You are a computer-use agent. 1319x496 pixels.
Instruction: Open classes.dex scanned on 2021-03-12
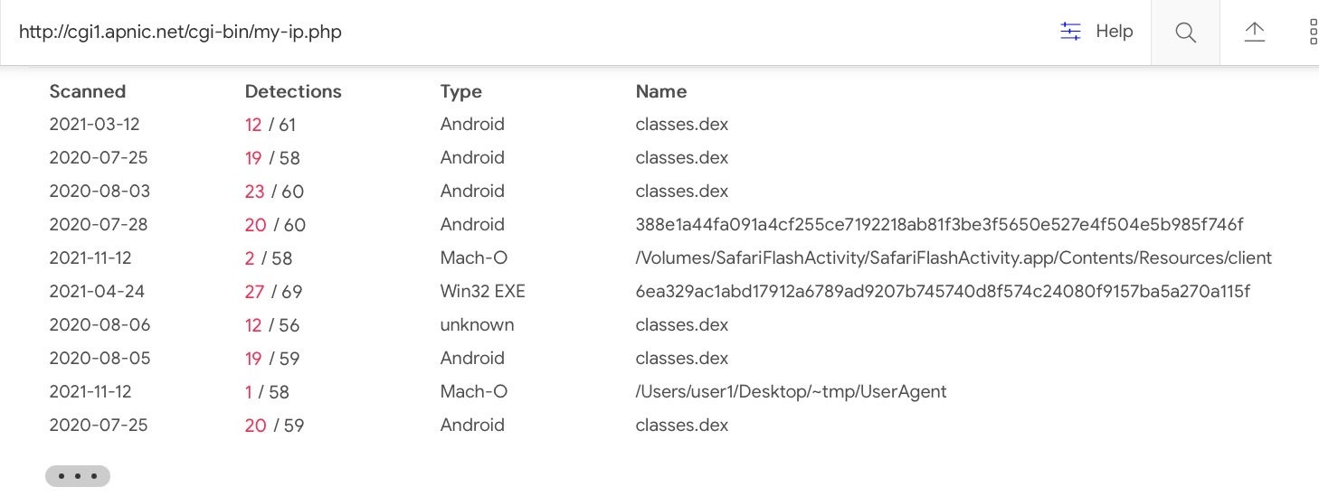(681, 124)
